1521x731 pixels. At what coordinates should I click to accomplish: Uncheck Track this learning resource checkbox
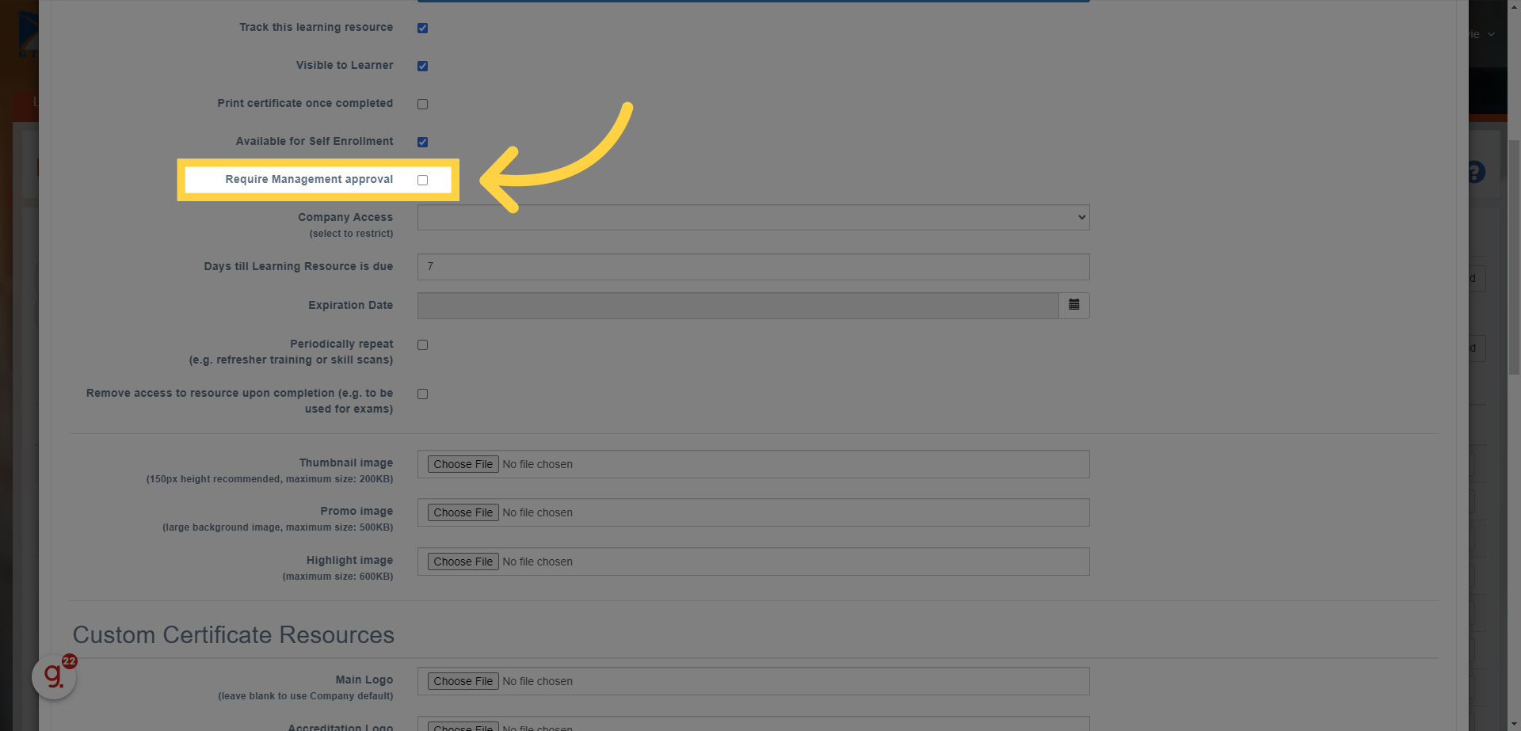tap(422, 28)
